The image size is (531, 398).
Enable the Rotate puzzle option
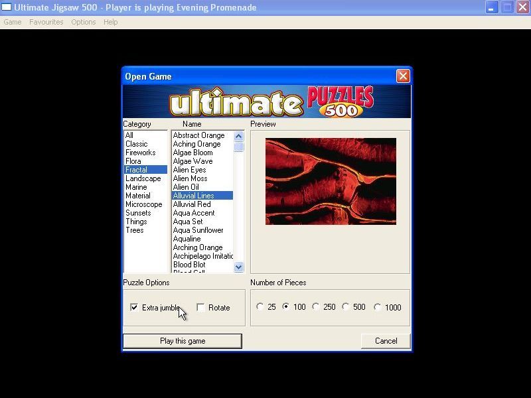click(x=201, y=307)
